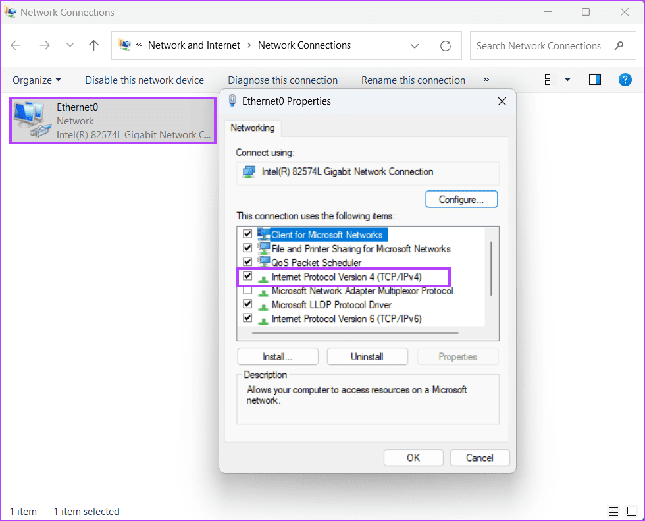Enable Microsoft Network Adapter Multiplexor Protocol
Image resolution: width=645 pixels, height=521 pixels.
[x=247, y=290]
